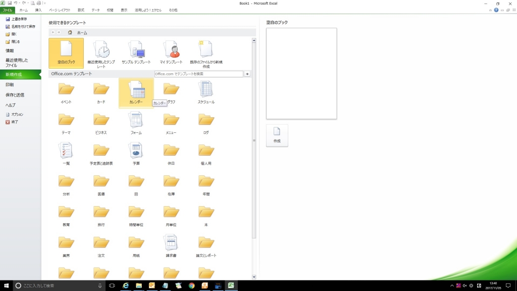Select 新規作成 in the sidebar
The width and height of the screenshot is (517, 291).
tap(20, 75)
